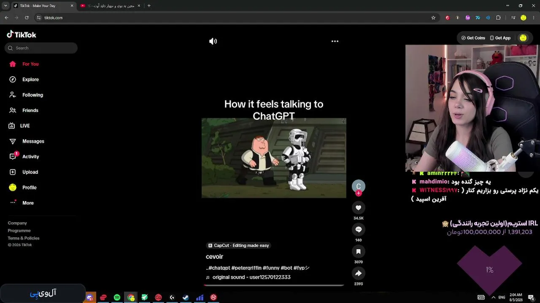The image size is (540, 303).
Task: Open the comments on the video
Action: tap(359, 229)
